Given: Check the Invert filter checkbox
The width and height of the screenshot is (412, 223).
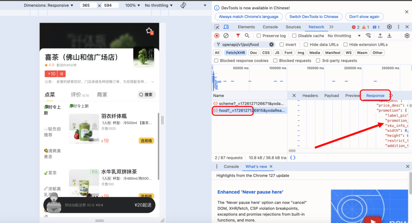Looking at the screenshot, I should pos(282,45).
